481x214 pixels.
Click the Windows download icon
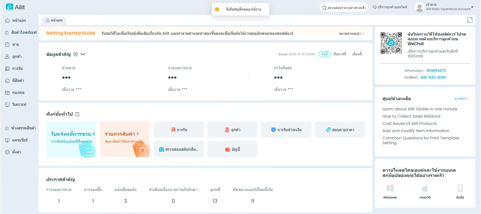point(390,188)
